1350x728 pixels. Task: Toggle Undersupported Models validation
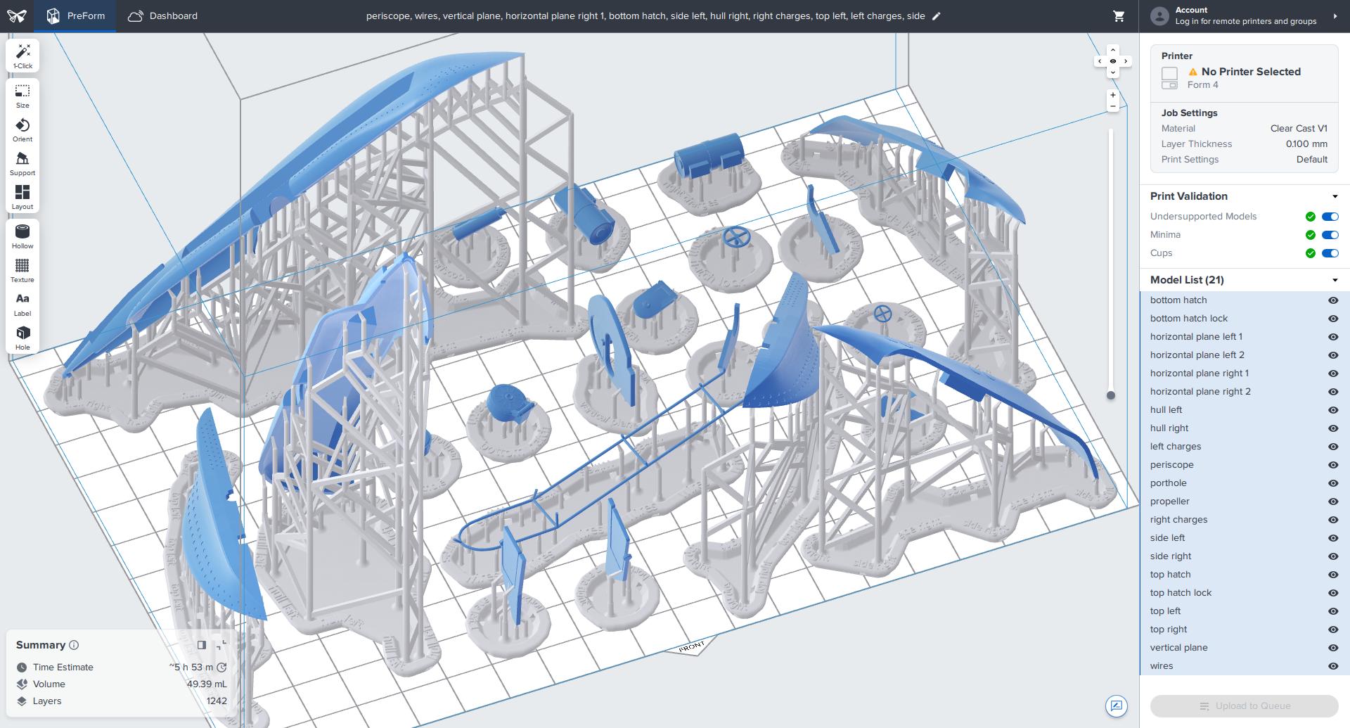click(x=1330, y=217)
